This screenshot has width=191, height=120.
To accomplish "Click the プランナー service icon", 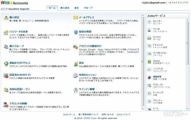I will pos(149,101).
